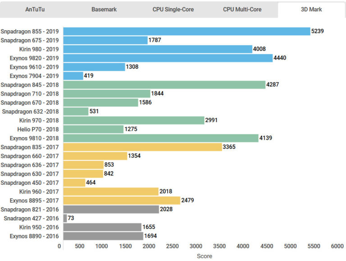The height and width of the screenshot is (261, 346).
Task: Select the Exynos 9810 bar
Action: coord(161,138)
